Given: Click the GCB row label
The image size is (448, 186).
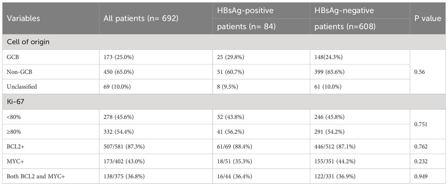Looking at the screenshot, I should point(12,57).
